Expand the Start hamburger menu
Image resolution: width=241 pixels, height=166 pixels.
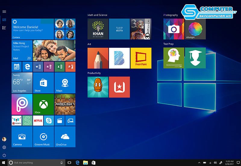4,11
